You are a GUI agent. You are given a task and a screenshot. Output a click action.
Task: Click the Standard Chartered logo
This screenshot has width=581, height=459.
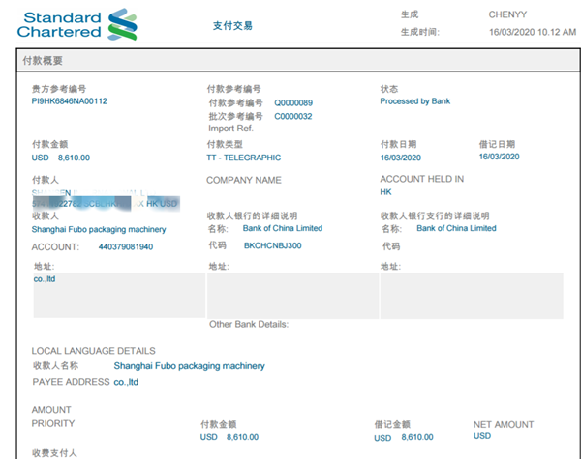(77, 24)
